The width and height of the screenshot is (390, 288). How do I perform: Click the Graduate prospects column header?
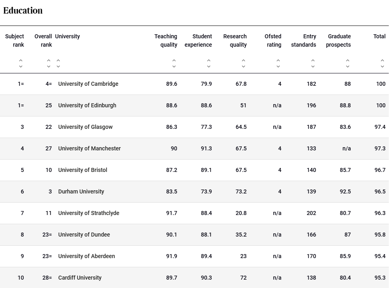339,41
